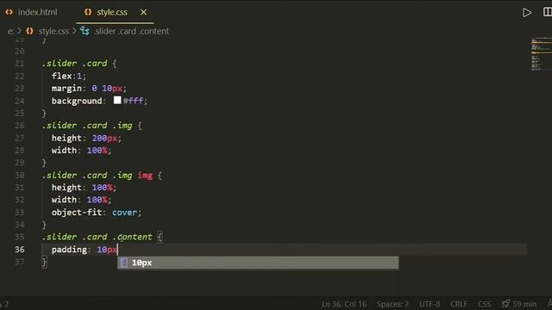Click the suggestion item value icon
Image resolution: width=552 pixels, height=310 pixels.
point(123,263)
